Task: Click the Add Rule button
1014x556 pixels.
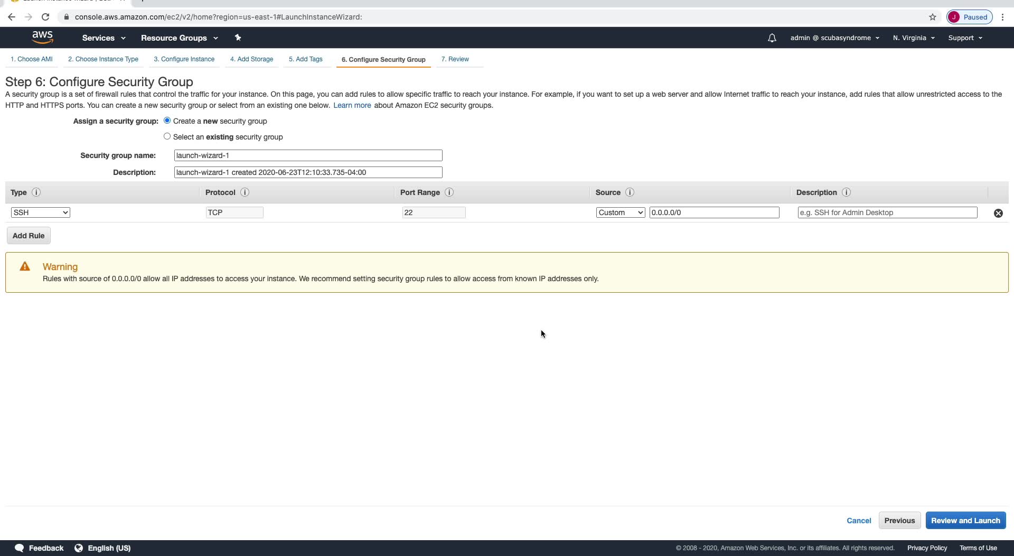Action: [x=29, y=236]
